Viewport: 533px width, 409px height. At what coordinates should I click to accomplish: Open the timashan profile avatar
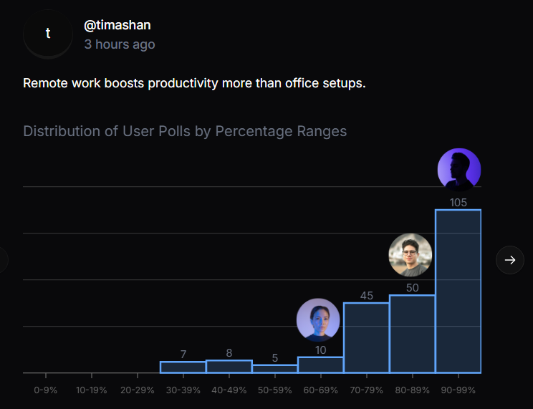(x=48, y=34)
